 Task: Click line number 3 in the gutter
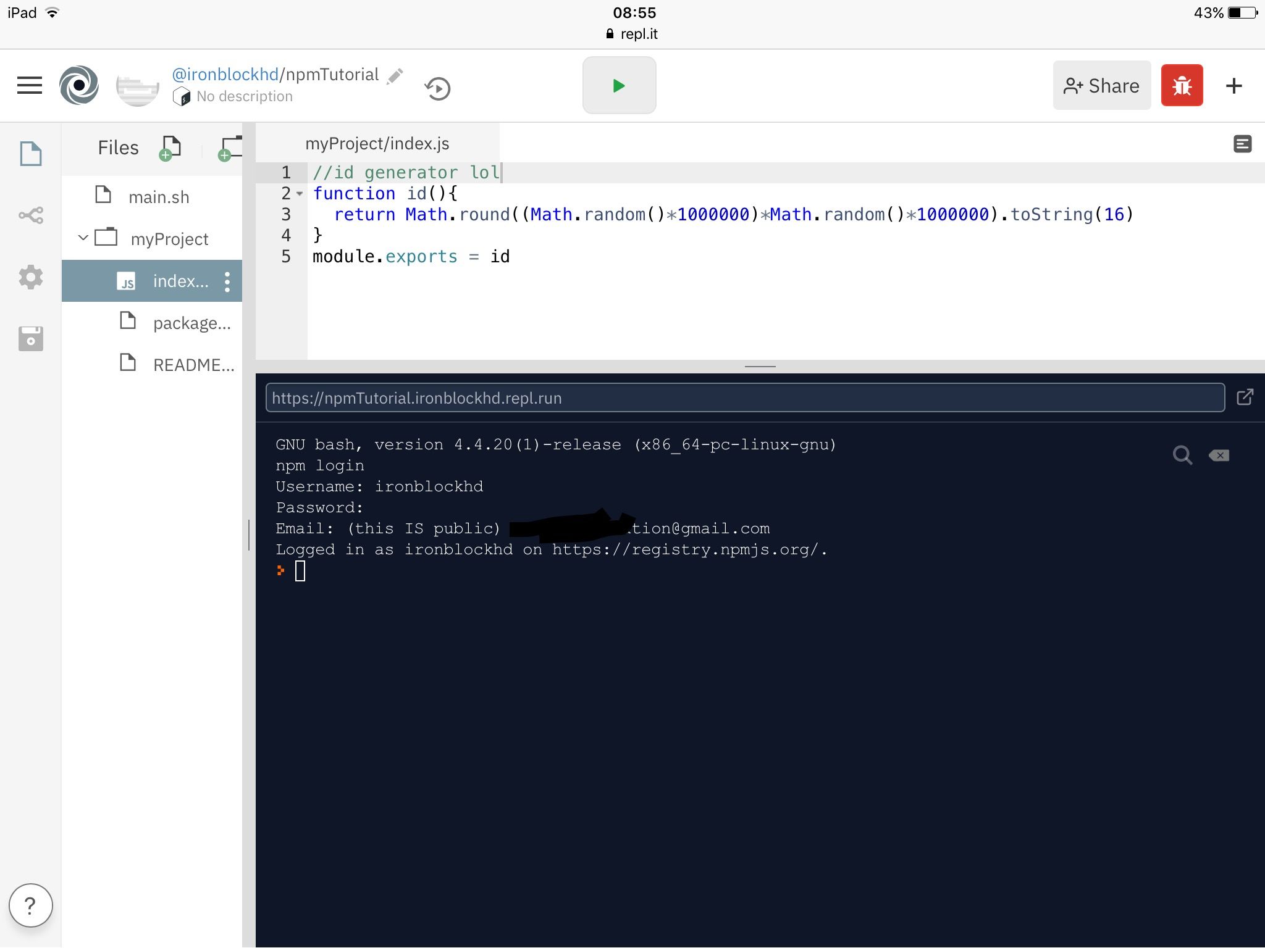tap(286, 214)
